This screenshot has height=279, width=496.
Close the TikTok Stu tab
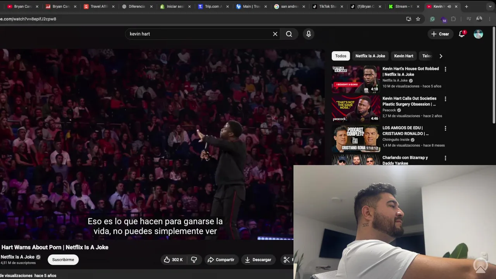click(x=342, y=7)
